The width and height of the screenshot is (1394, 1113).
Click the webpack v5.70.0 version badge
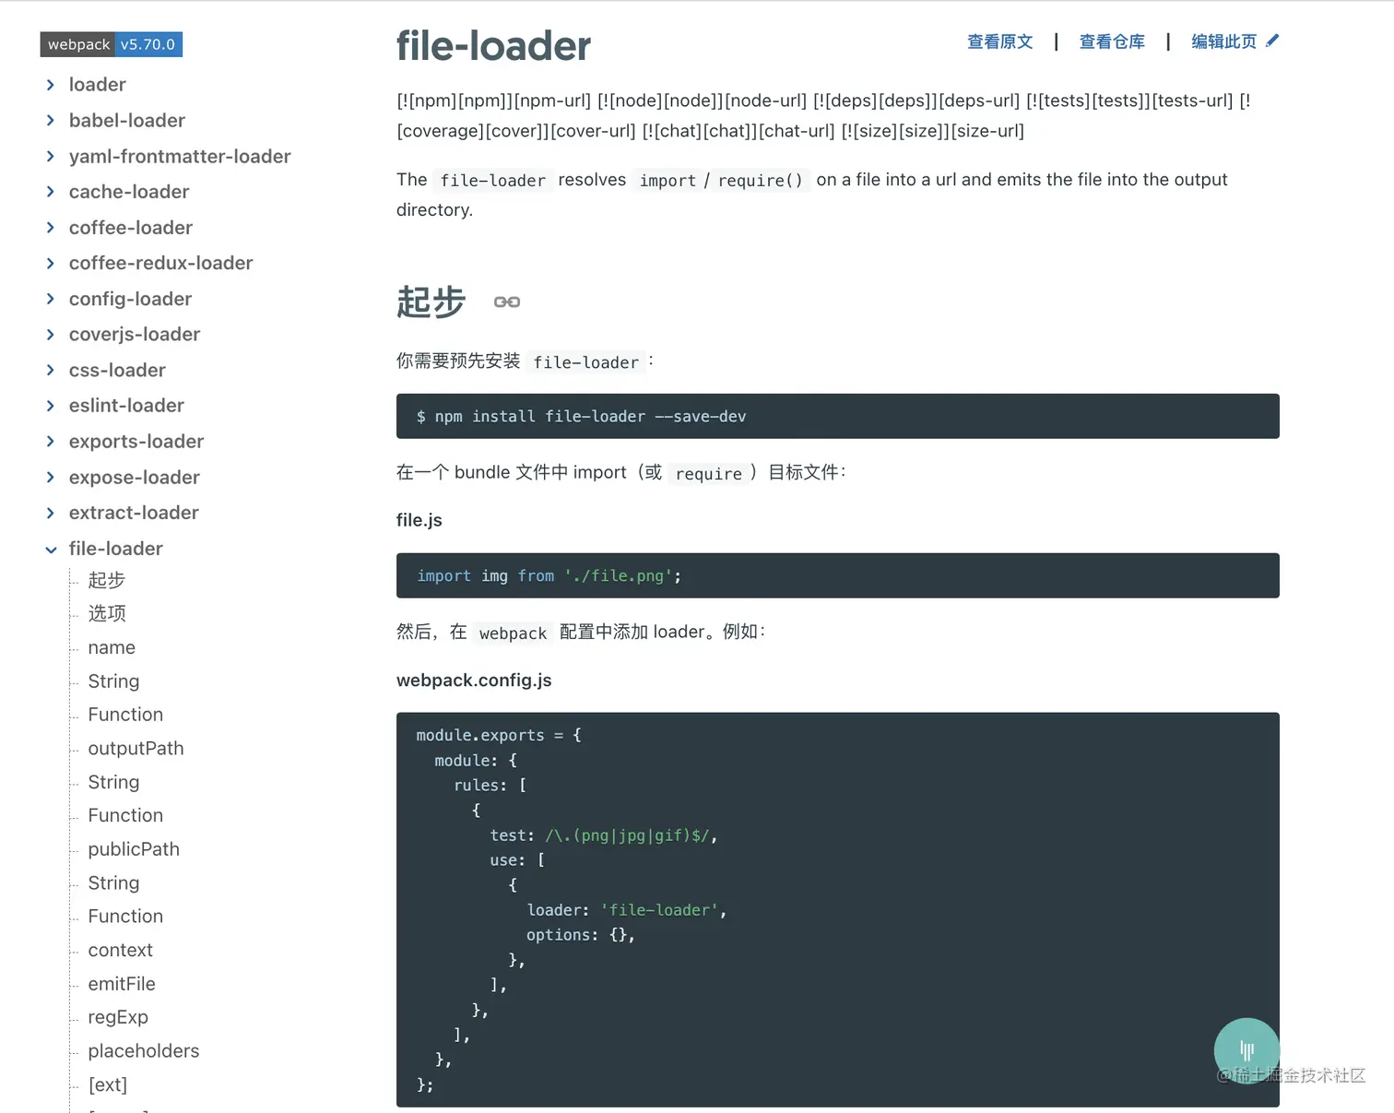112,44
